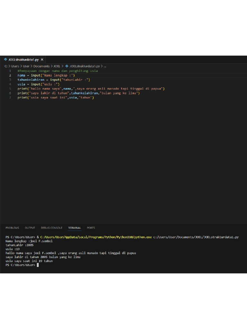Viewport: 247px width, 329px height.
Task: Switch to the OUTPUT panel tab
Action: pyautogui.click(x=30, y=228)
